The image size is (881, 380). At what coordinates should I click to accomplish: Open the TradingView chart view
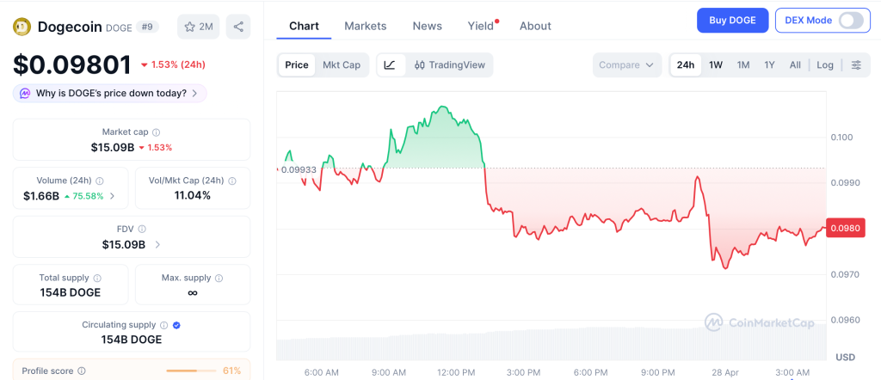449,65
